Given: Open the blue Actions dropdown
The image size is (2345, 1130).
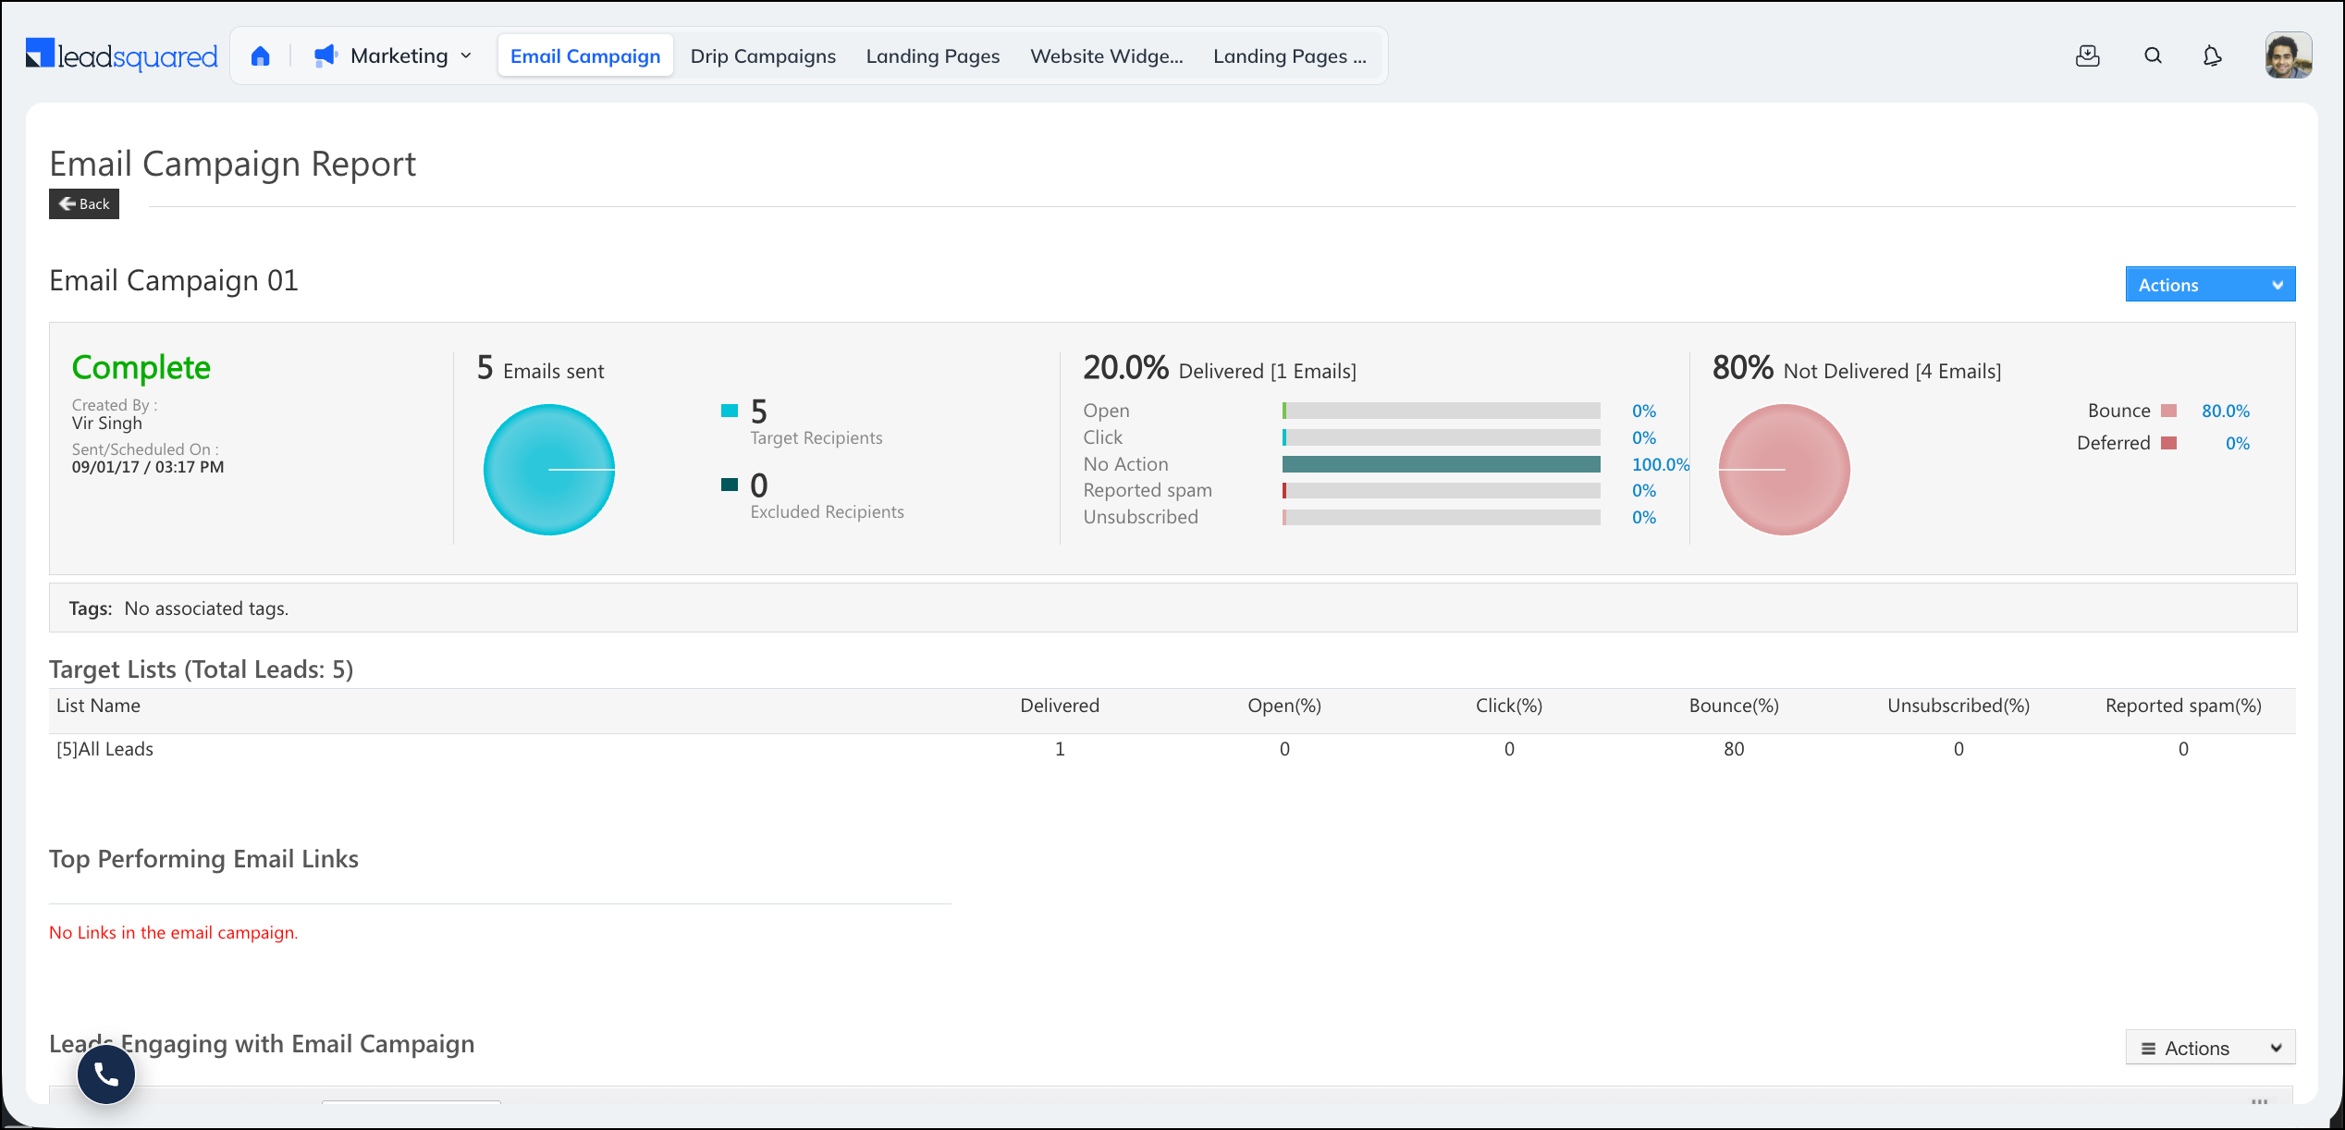Looking at the screenshot, I should [2210, 285].
